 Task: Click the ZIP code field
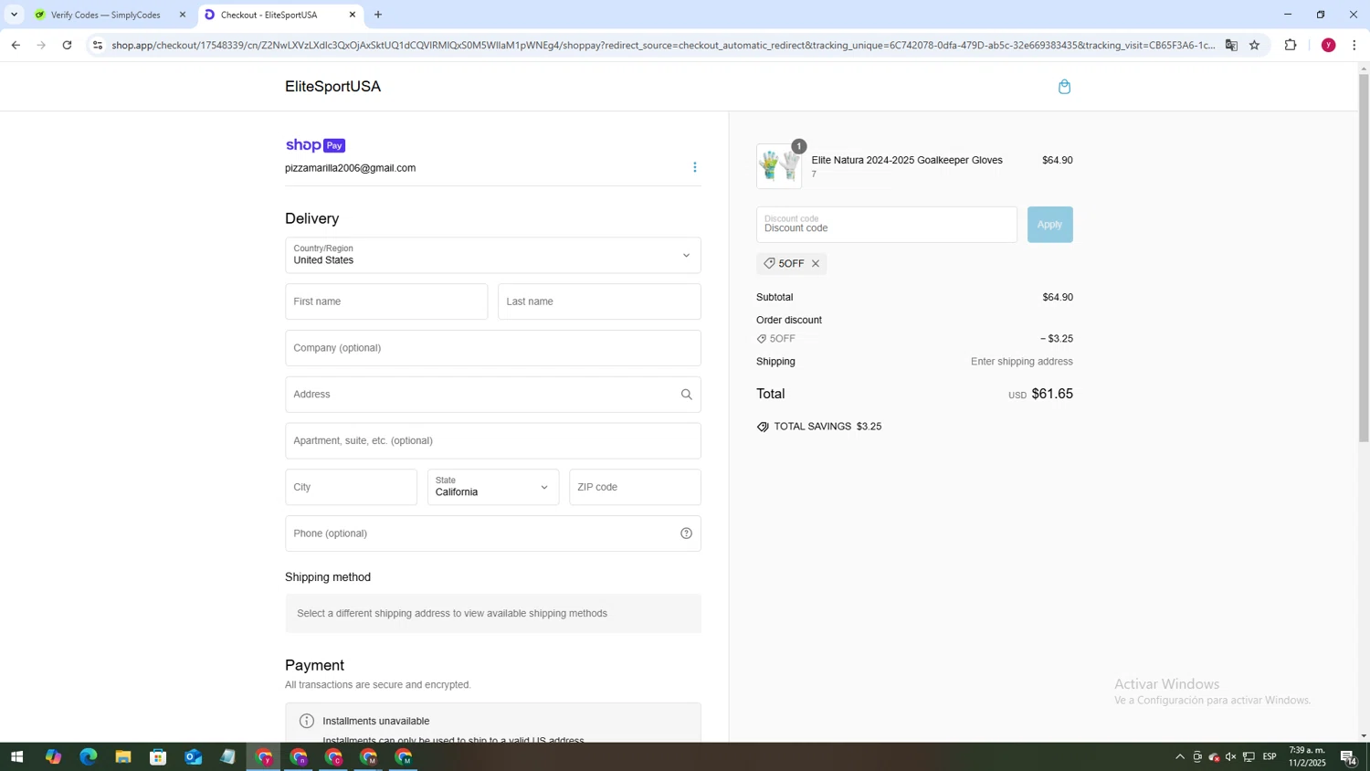635,487
